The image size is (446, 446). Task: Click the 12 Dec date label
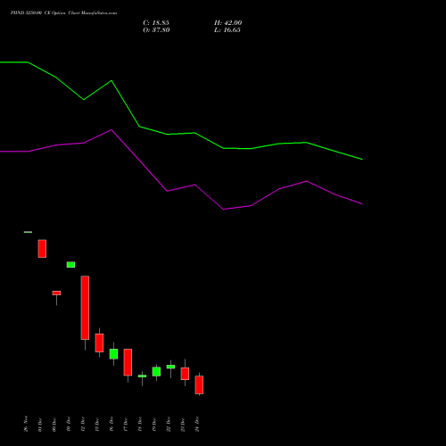83,425
